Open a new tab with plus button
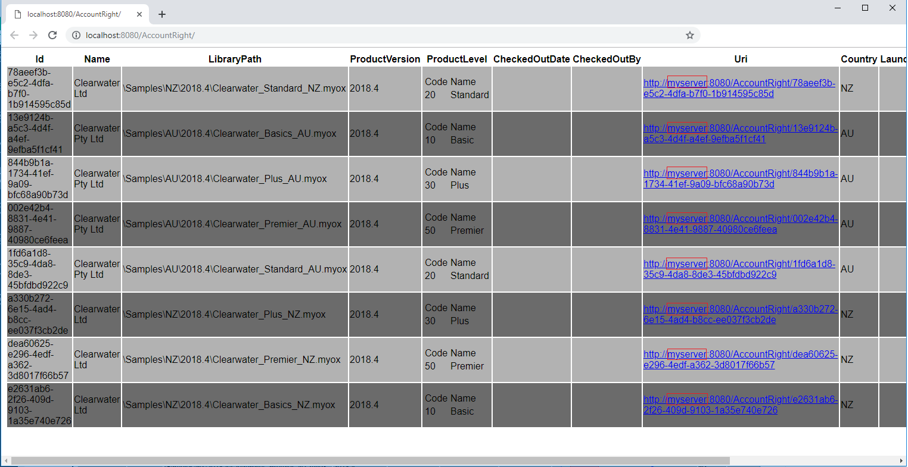The height and width of the screenshot is (467, 908). pyautogui.click(x=162, y=14)
